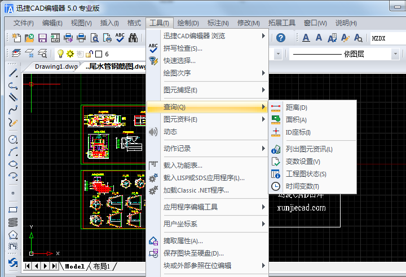Open the HZDX text style combo box
406x277 pixels.
[388, 38]
